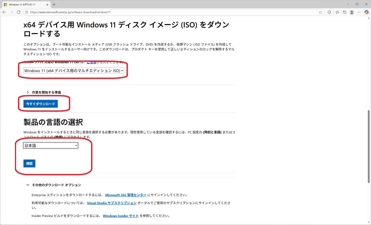
Task: Click the 確認 button
Action: (30, 163)
